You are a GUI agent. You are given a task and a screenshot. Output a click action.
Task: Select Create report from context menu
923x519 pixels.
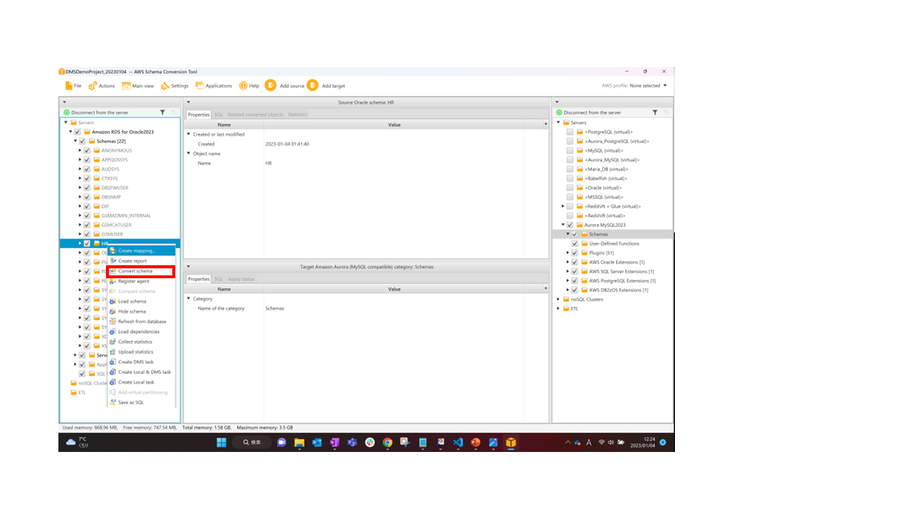point(141,261)
